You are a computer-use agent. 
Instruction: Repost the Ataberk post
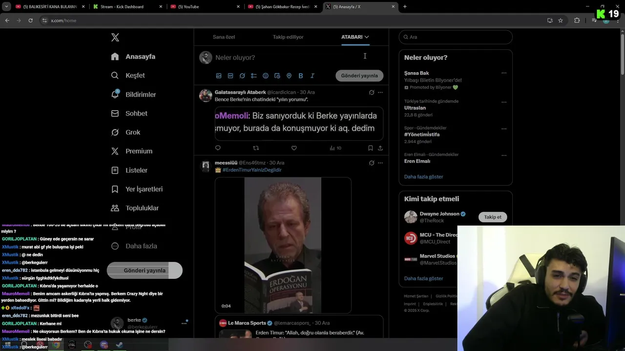pyautogui.click(x=256, y=148)
